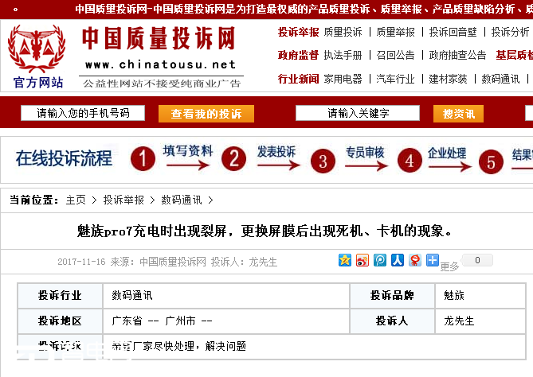The width and height of the screenshot is (533, 377).
Task: Go to 数码通讯 in breadcrumb
Action: click(181, 200)
